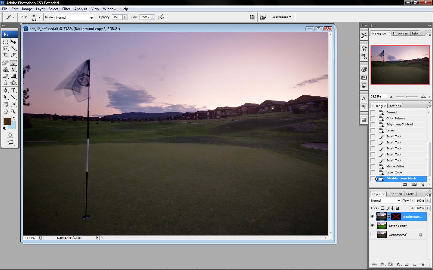The width and height of the screenshot is (433, 270).
Task: Select the History Brush tool
Action: pyautogui.click(x=13, y=69)
